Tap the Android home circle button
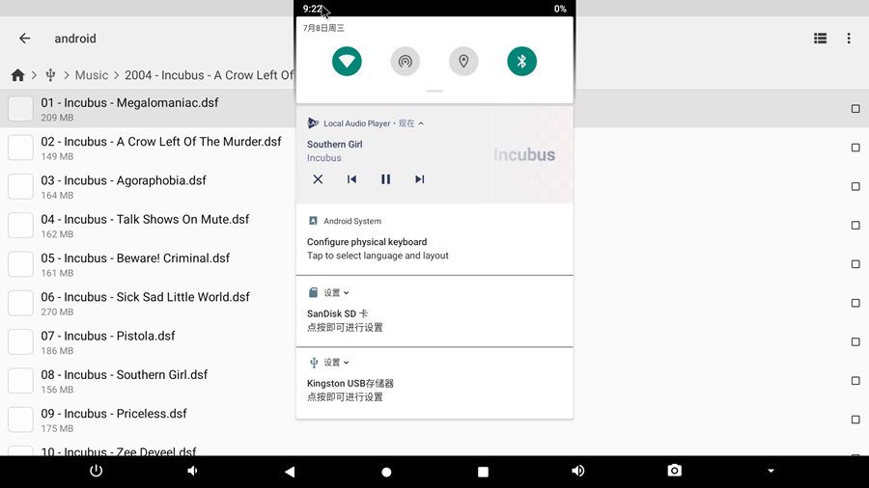Screen dimensions: 869x488 click(386, 472)
